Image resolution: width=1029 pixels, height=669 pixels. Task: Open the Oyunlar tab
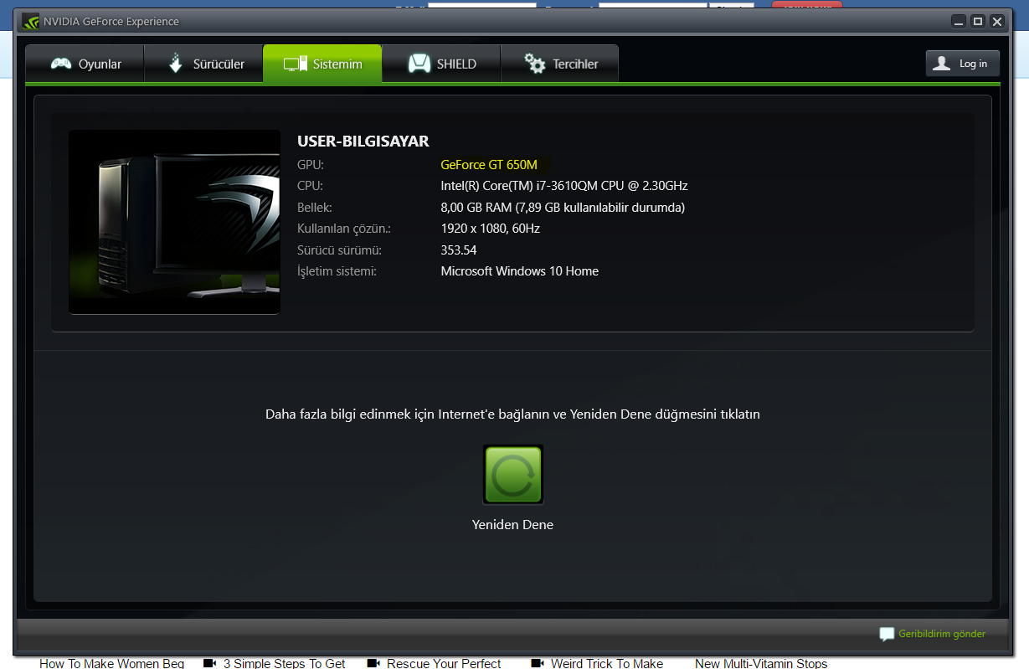click(x=85, y=64)
